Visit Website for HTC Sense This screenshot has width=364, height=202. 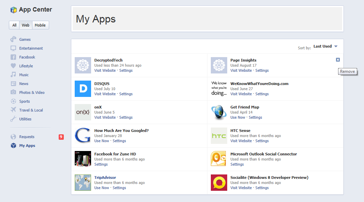tap(241, 141)
